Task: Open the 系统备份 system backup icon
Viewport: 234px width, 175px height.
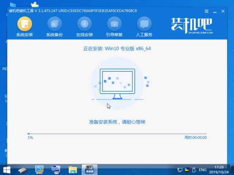Action: click(54, 24)
